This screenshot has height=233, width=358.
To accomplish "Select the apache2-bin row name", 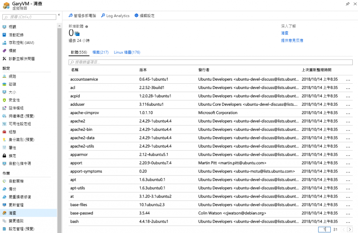I will tap(81, 129).
